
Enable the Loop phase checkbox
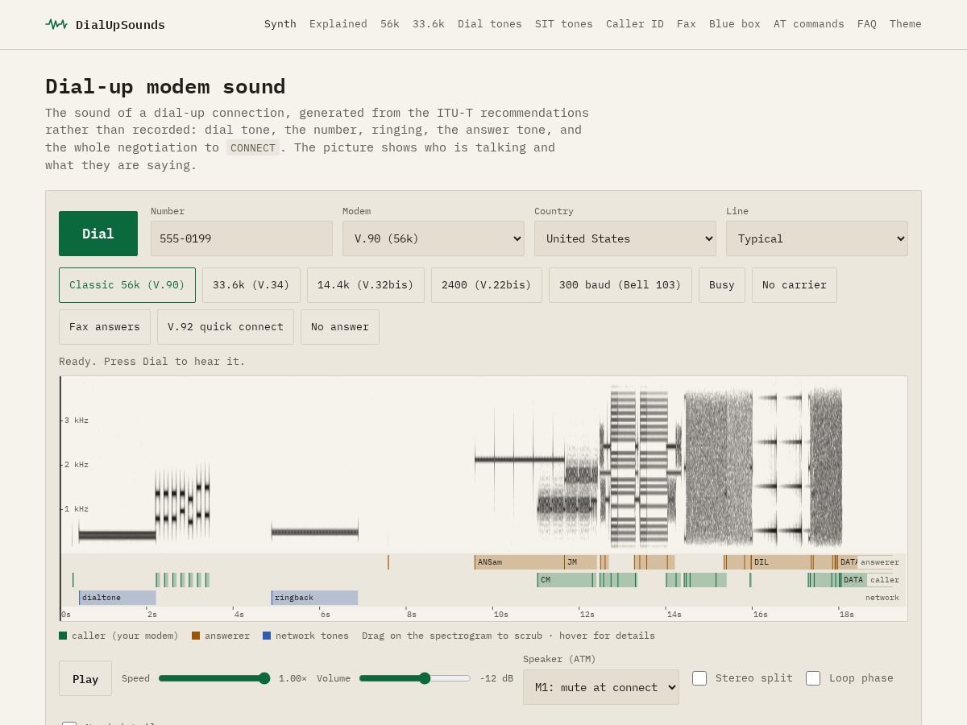point(813,678)
